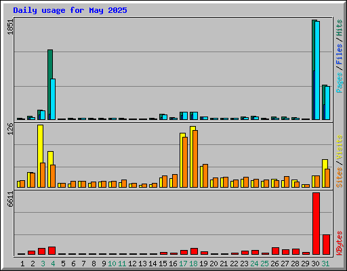
Task: Click day number 28 on the x-axis
Action: coord(295,264)
